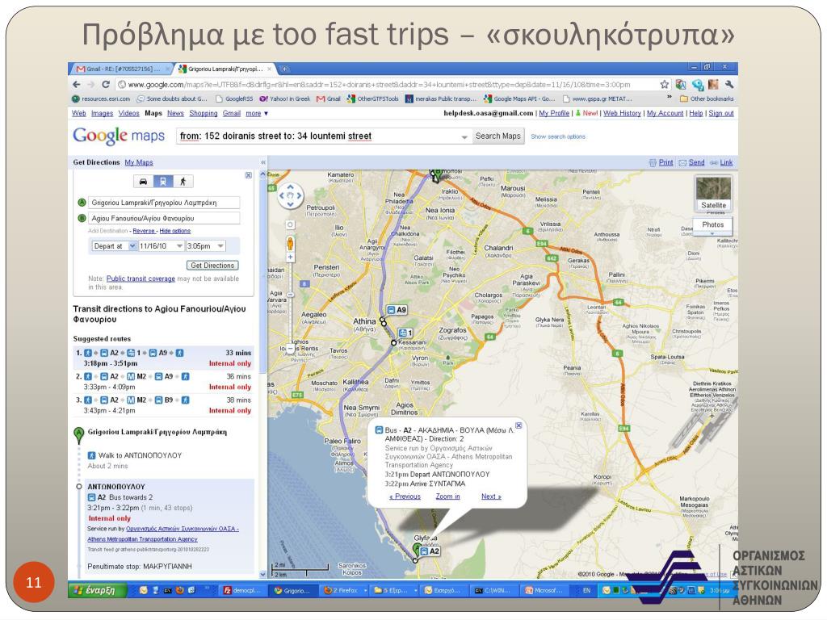Click the tram line 1 marker on map
The height and width of the screenshot is (620, 827).
pyautogui.click(x=405, y=333)
